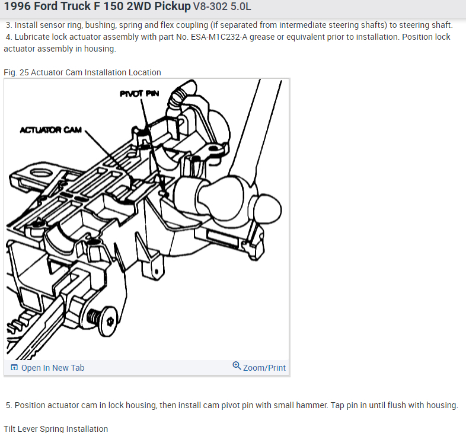
Task: Open the figure in a new tab via text link
Action: (x=53, y=368)
